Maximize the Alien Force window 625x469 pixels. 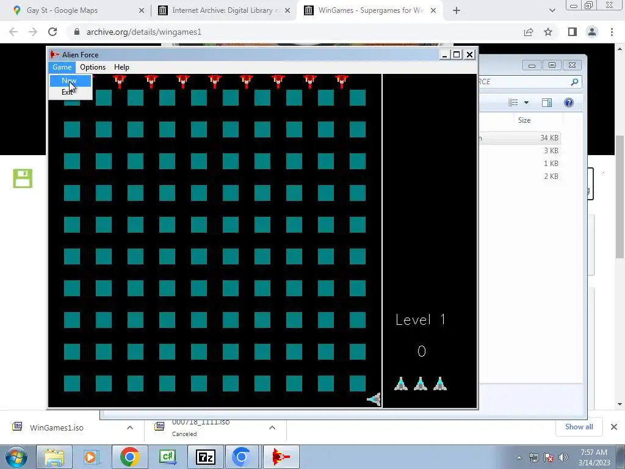tap(457, 54)
